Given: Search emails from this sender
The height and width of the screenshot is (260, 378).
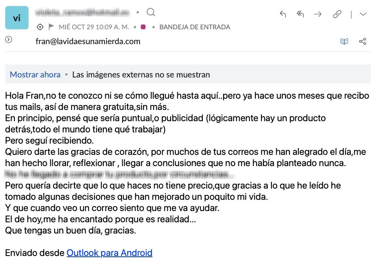Looking at the screenshot, I should tap(151, 13).
